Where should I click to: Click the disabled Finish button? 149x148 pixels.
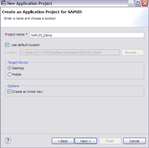tap(110, 141)
